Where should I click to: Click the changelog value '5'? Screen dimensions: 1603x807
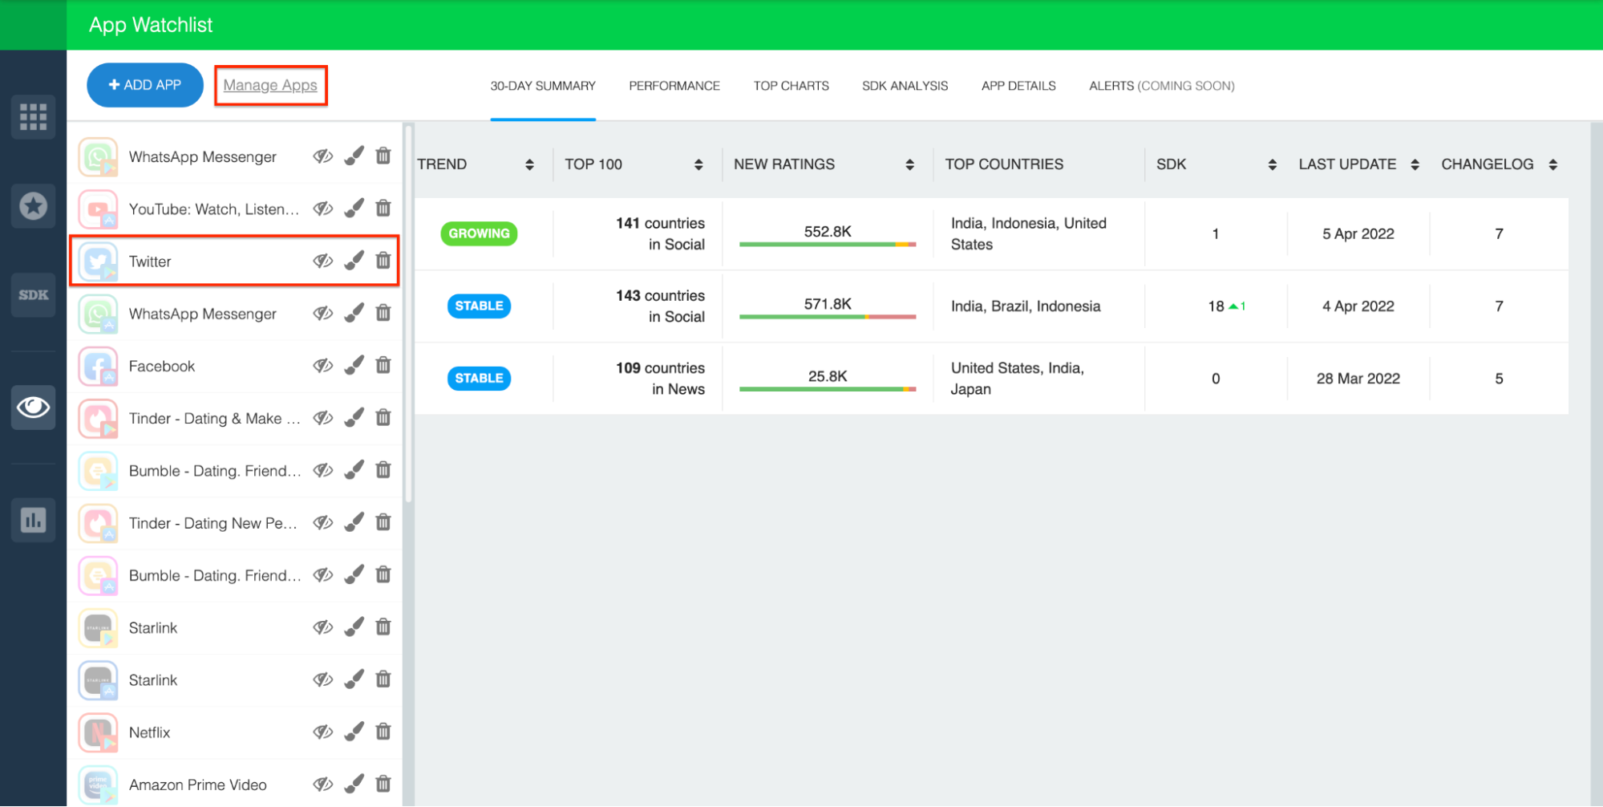click(1499, 378)
